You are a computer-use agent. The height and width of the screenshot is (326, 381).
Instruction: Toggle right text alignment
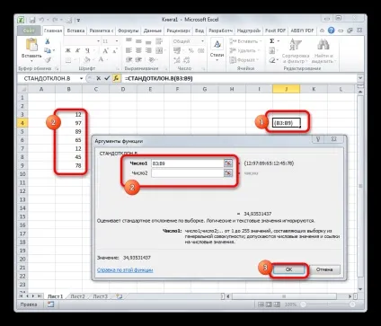click(148, 50)
